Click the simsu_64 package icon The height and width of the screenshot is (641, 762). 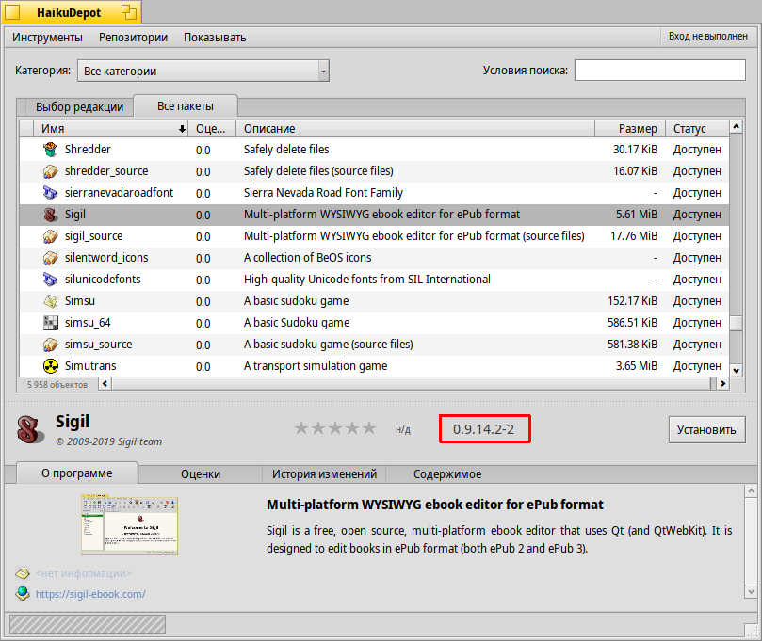click(x=50, y=323)
